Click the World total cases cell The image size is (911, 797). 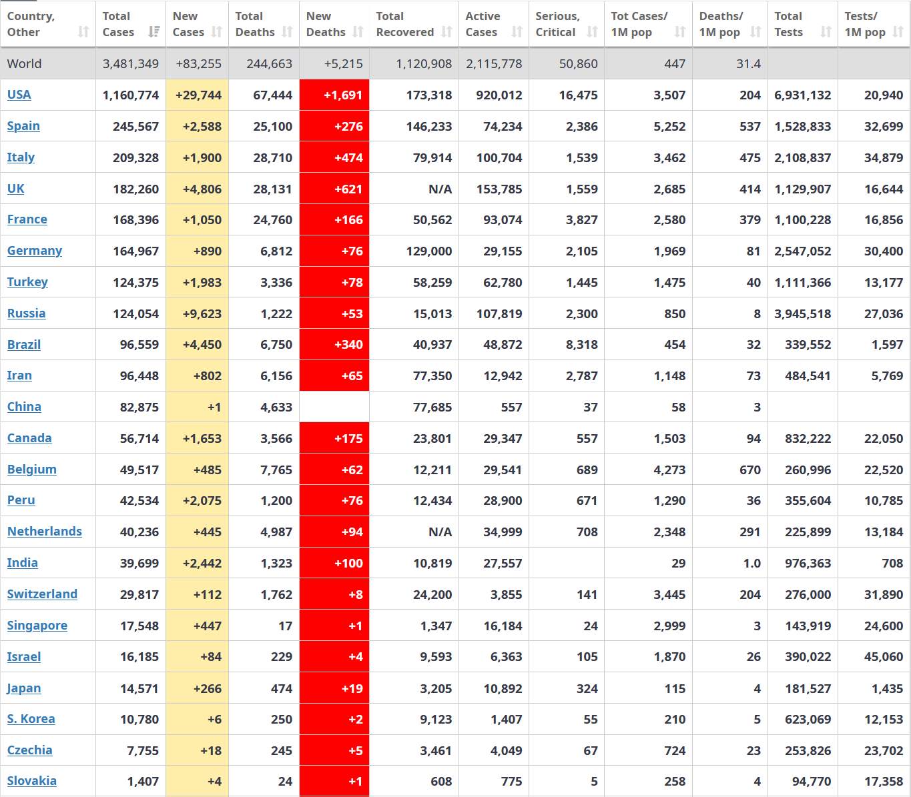click(131, 64)
